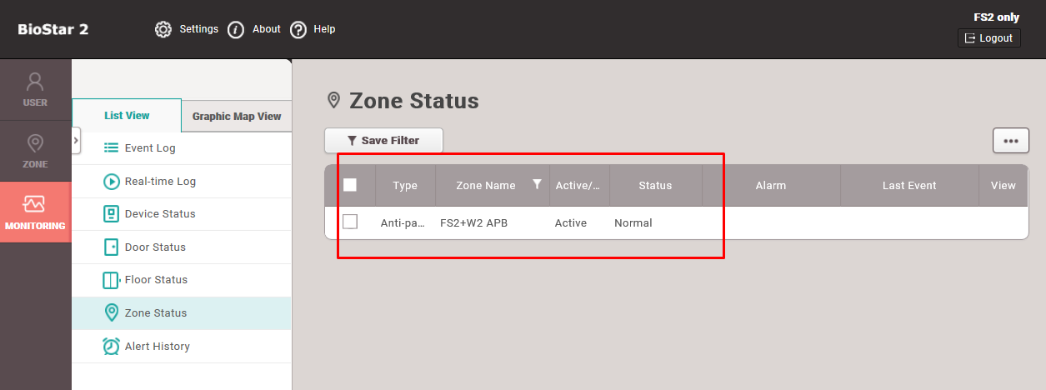1046x390 pixels.
Task: Open the three-dots more options menu
Action: click(1010, 141)
